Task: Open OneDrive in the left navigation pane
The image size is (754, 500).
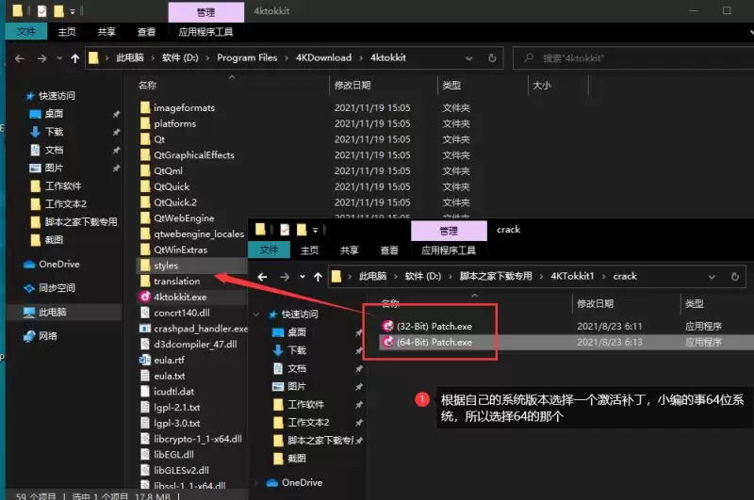Action: click(x=58, y=265)
